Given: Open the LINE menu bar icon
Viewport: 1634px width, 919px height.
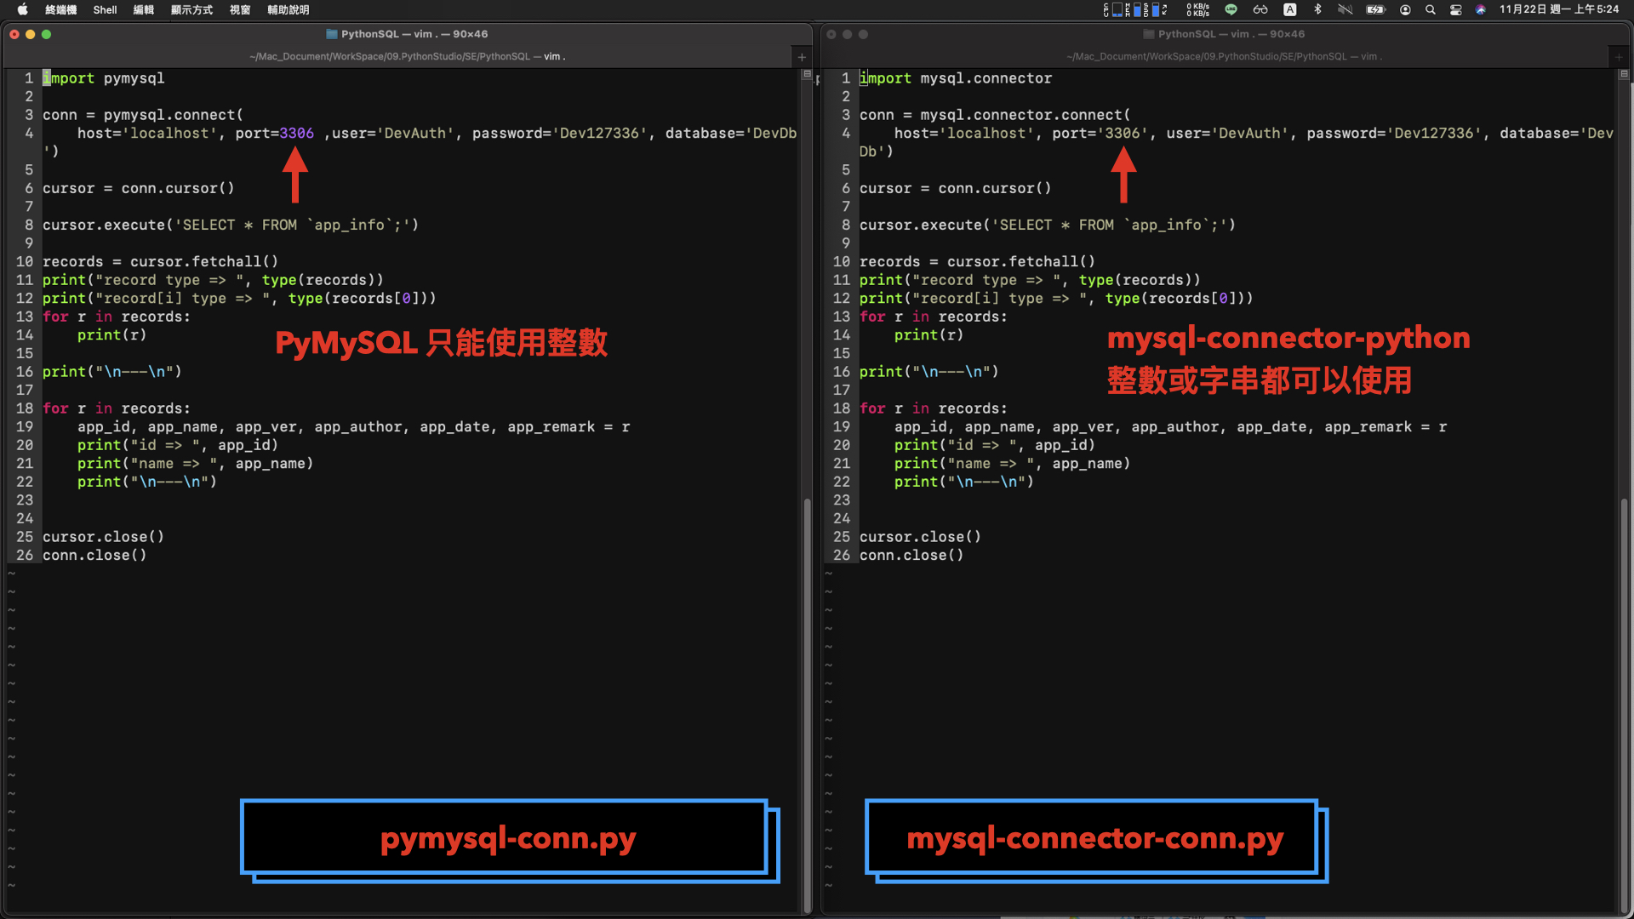Looking at the screenshot, I should point(1231,9).
